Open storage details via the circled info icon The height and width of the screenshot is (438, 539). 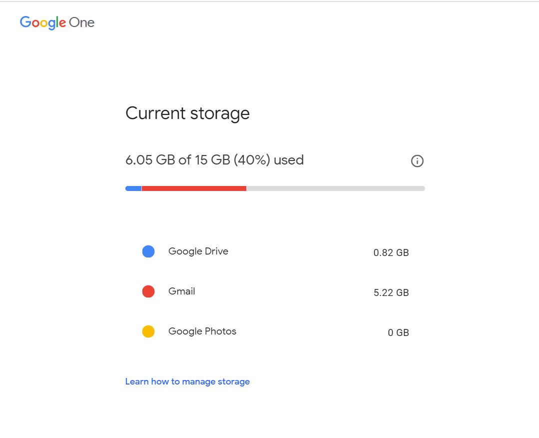417,160
